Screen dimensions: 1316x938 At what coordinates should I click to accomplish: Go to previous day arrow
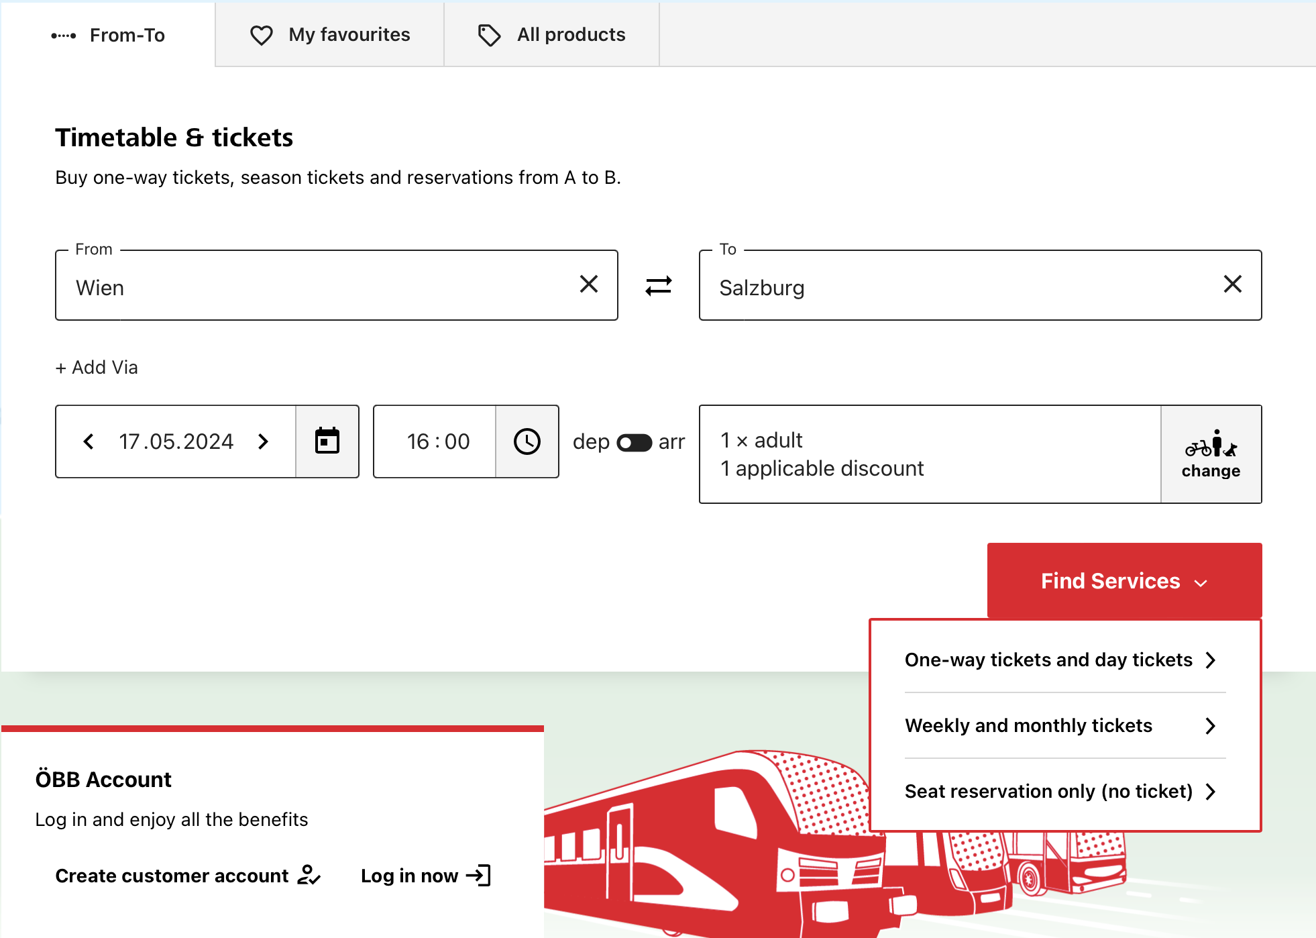click(89, 441)
